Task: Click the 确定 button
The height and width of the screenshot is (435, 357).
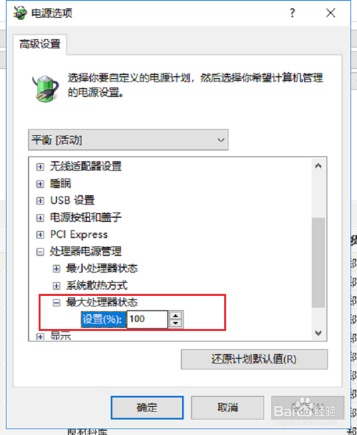Action: [x=147, y=408]
